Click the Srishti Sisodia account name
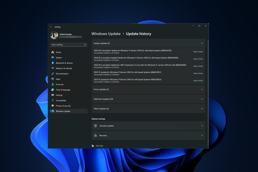258x172 pixels. [x=66, y=34]
